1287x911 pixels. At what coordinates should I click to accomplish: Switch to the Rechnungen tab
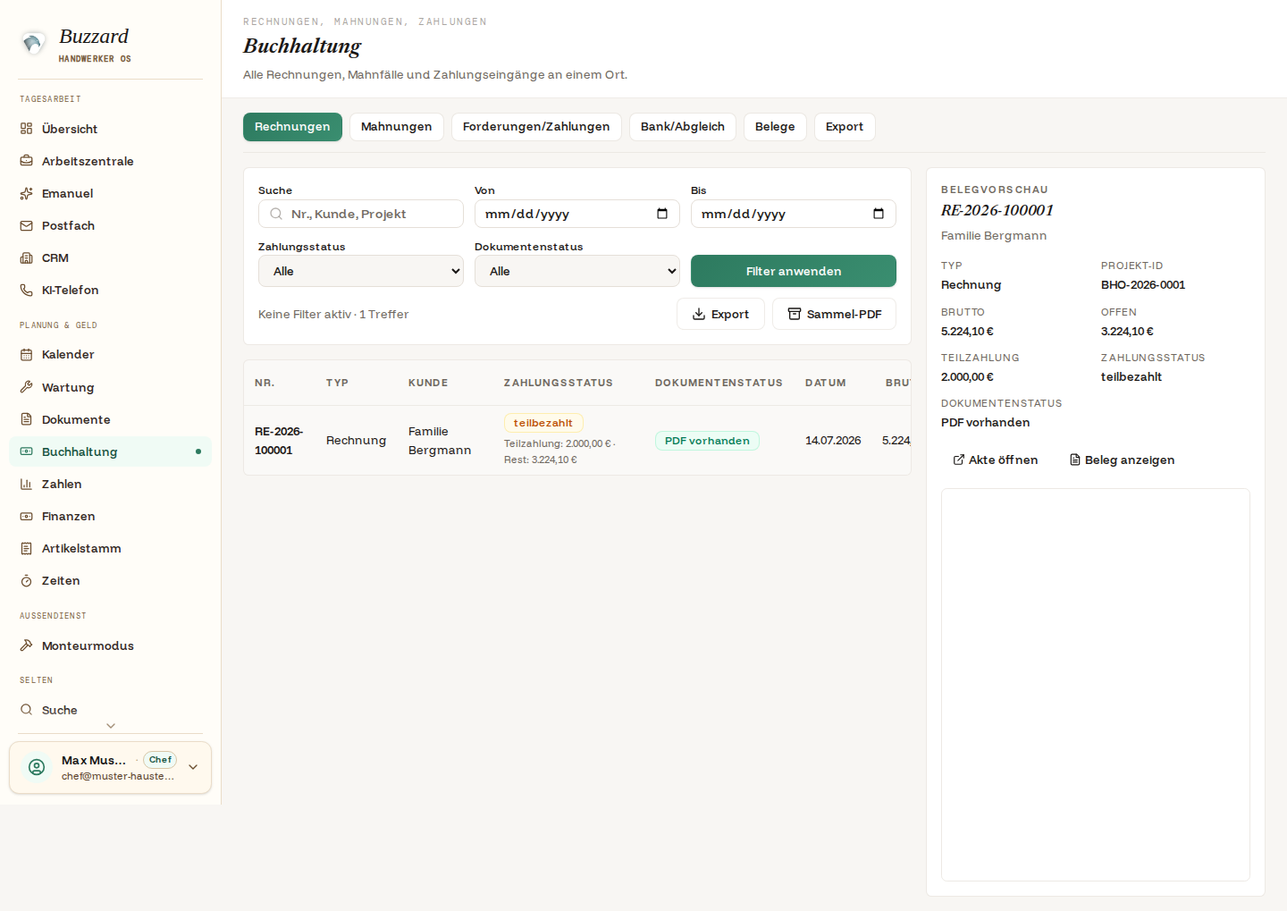coord(292,127)
